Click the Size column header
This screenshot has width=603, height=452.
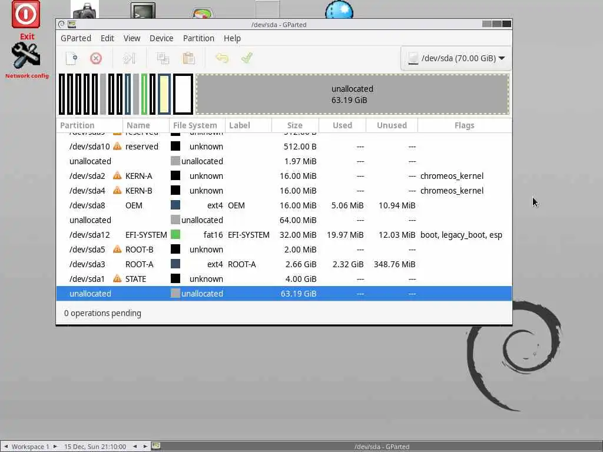click(x=295, y=125)
